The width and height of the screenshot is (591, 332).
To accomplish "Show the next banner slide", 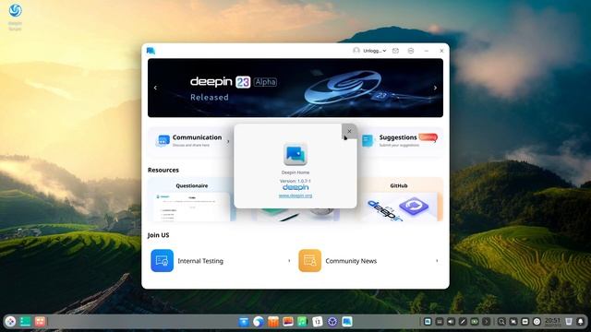I will tap(435, 88).
